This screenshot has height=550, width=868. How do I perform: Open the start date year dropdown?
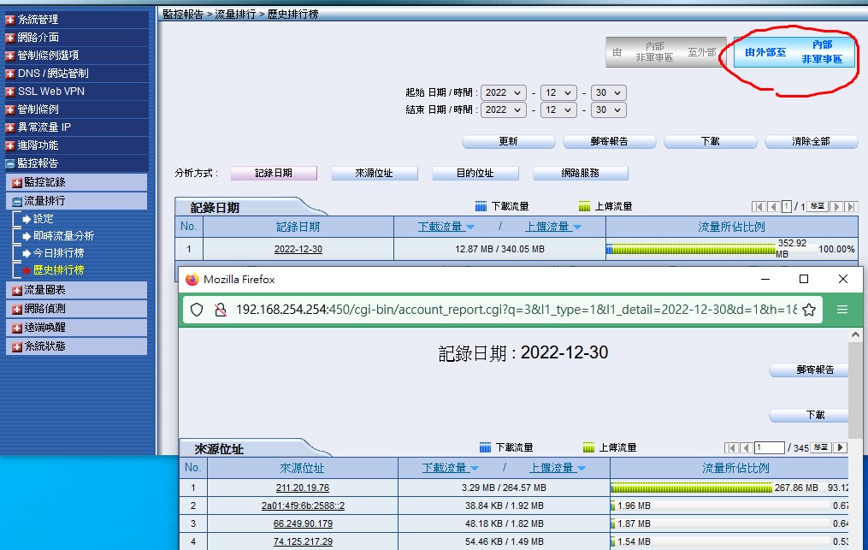(505, 92)
